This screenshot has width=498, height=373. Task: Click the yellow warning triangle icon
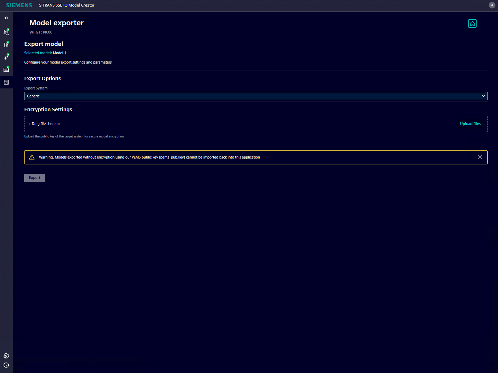click(32, 157)
